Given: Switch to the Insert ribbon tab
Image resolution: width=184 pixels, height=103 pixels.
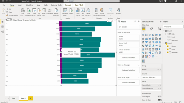Looking at the screenshot, I should click(20, 5).
